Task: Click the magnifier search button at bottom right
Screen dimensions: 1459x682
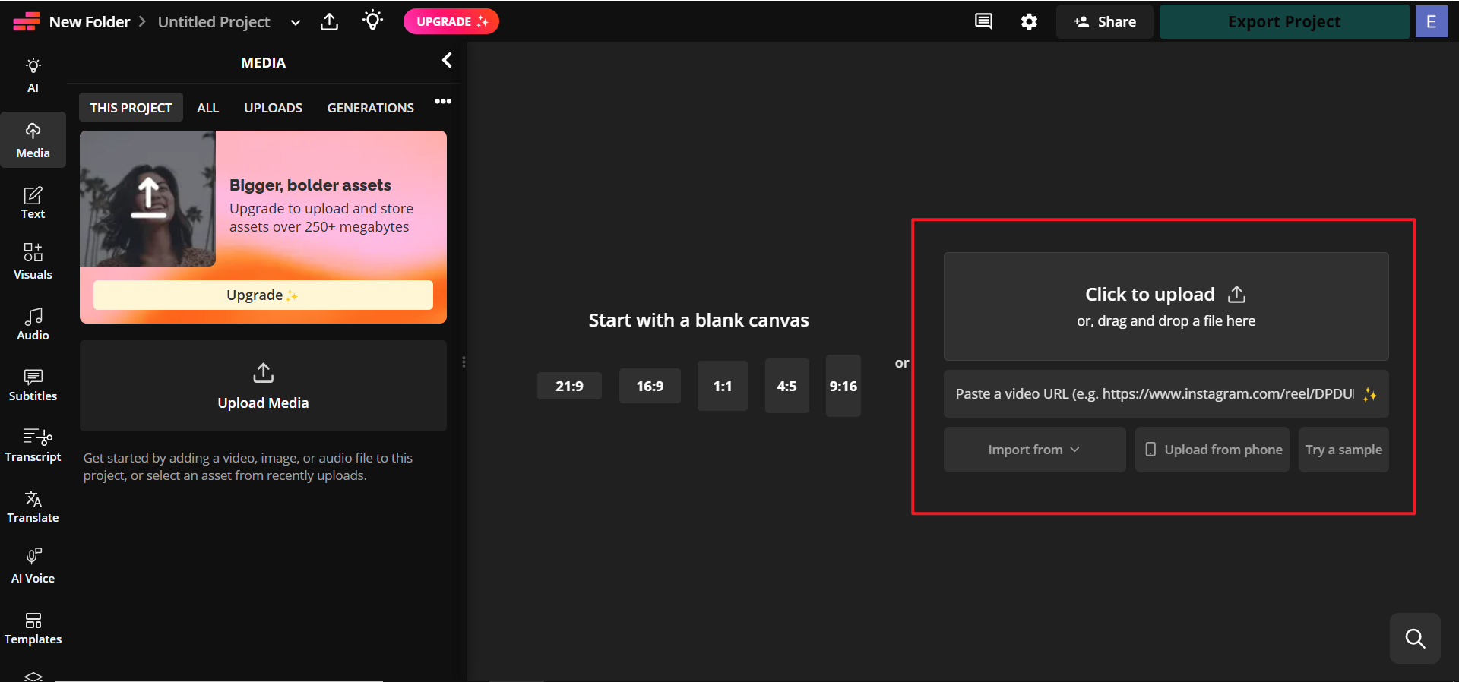Action: (x=1415, y=638)
